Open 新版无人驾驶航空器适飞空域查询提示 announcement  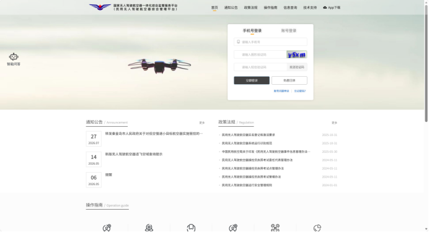[134, 154]
